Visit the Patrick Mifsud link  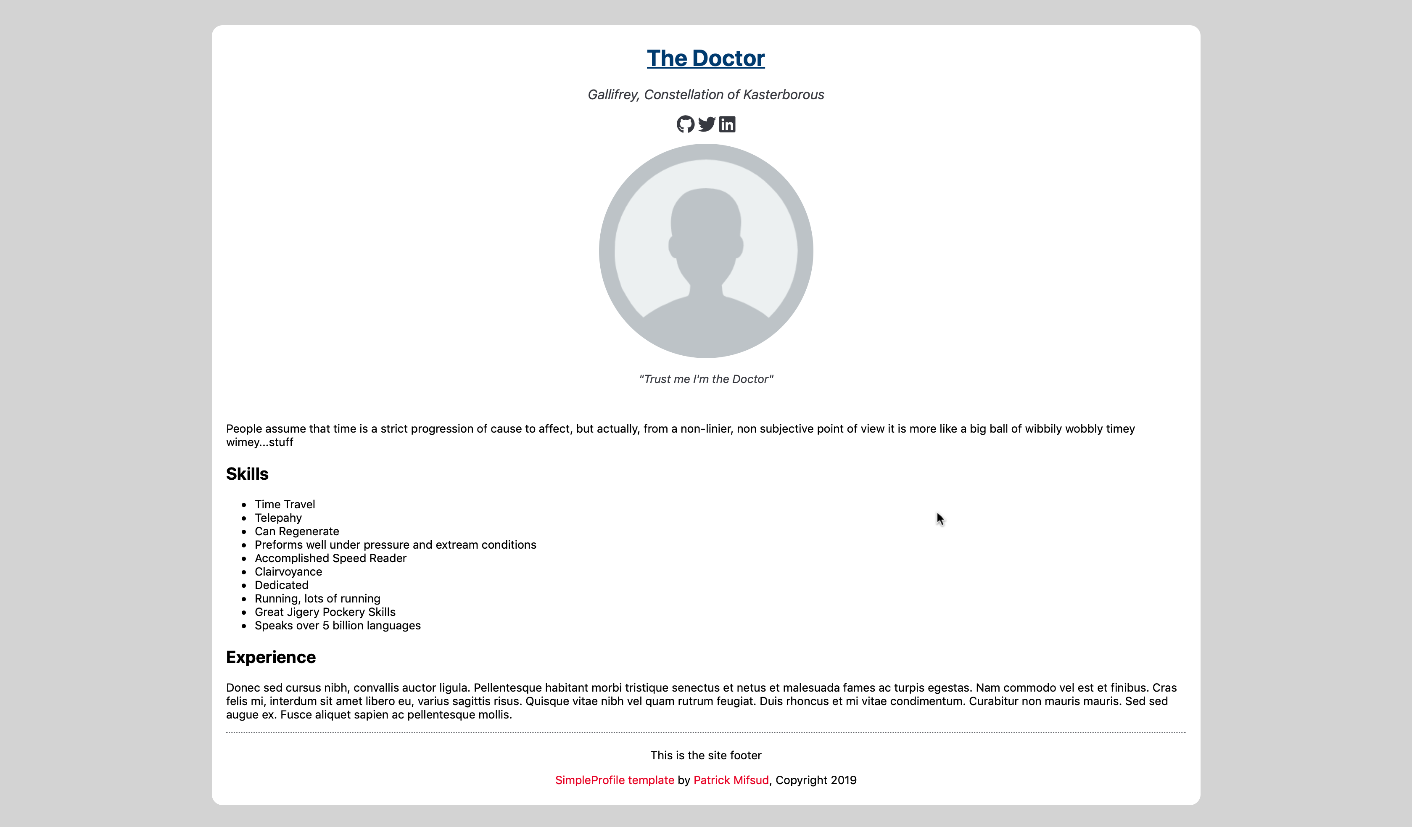(x=731, y=780)
